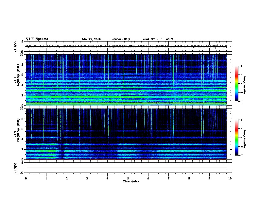Click the date 'Mar.25, 2018' in header
This screenshot has height=200, width=259.
click(91, 39)
